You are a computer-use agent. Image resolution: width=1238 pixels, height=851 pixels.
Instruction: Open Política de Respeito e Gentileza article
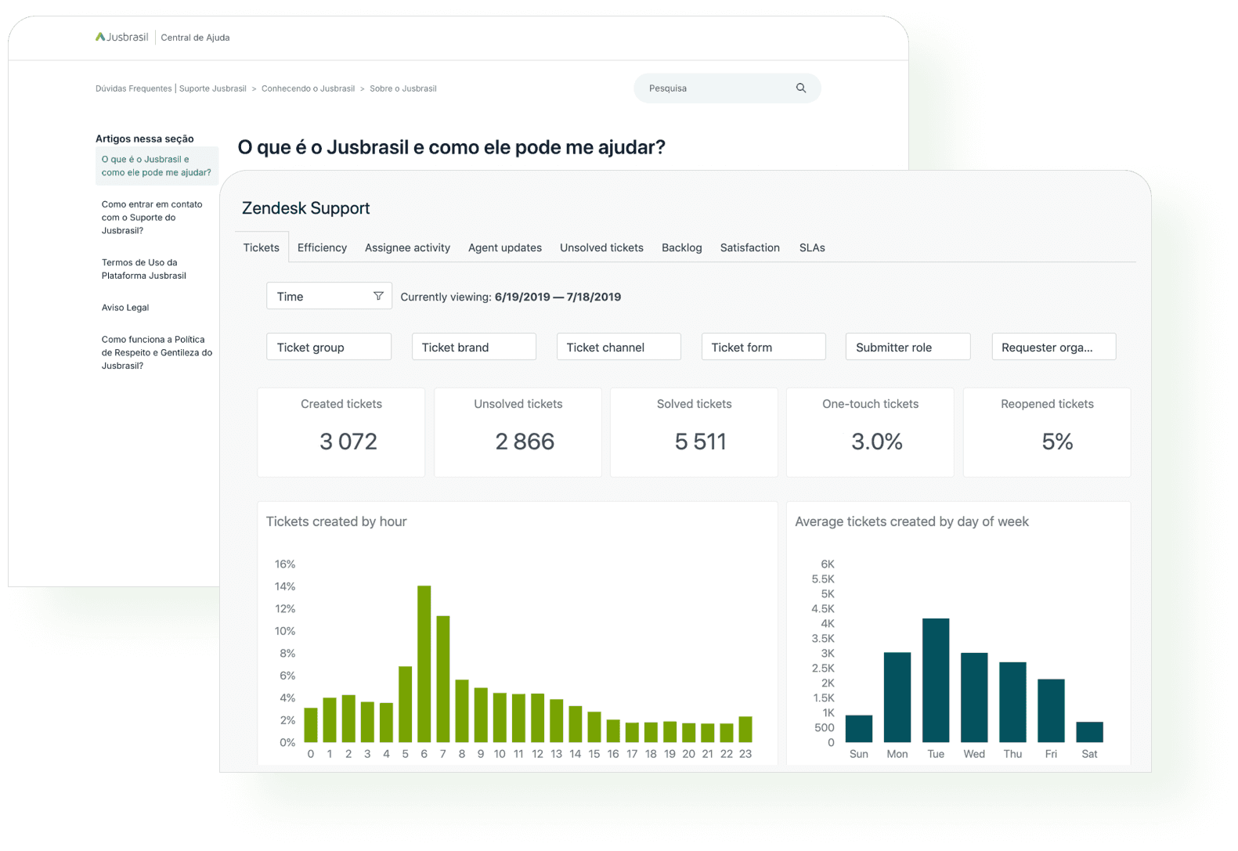click(157, 352)
